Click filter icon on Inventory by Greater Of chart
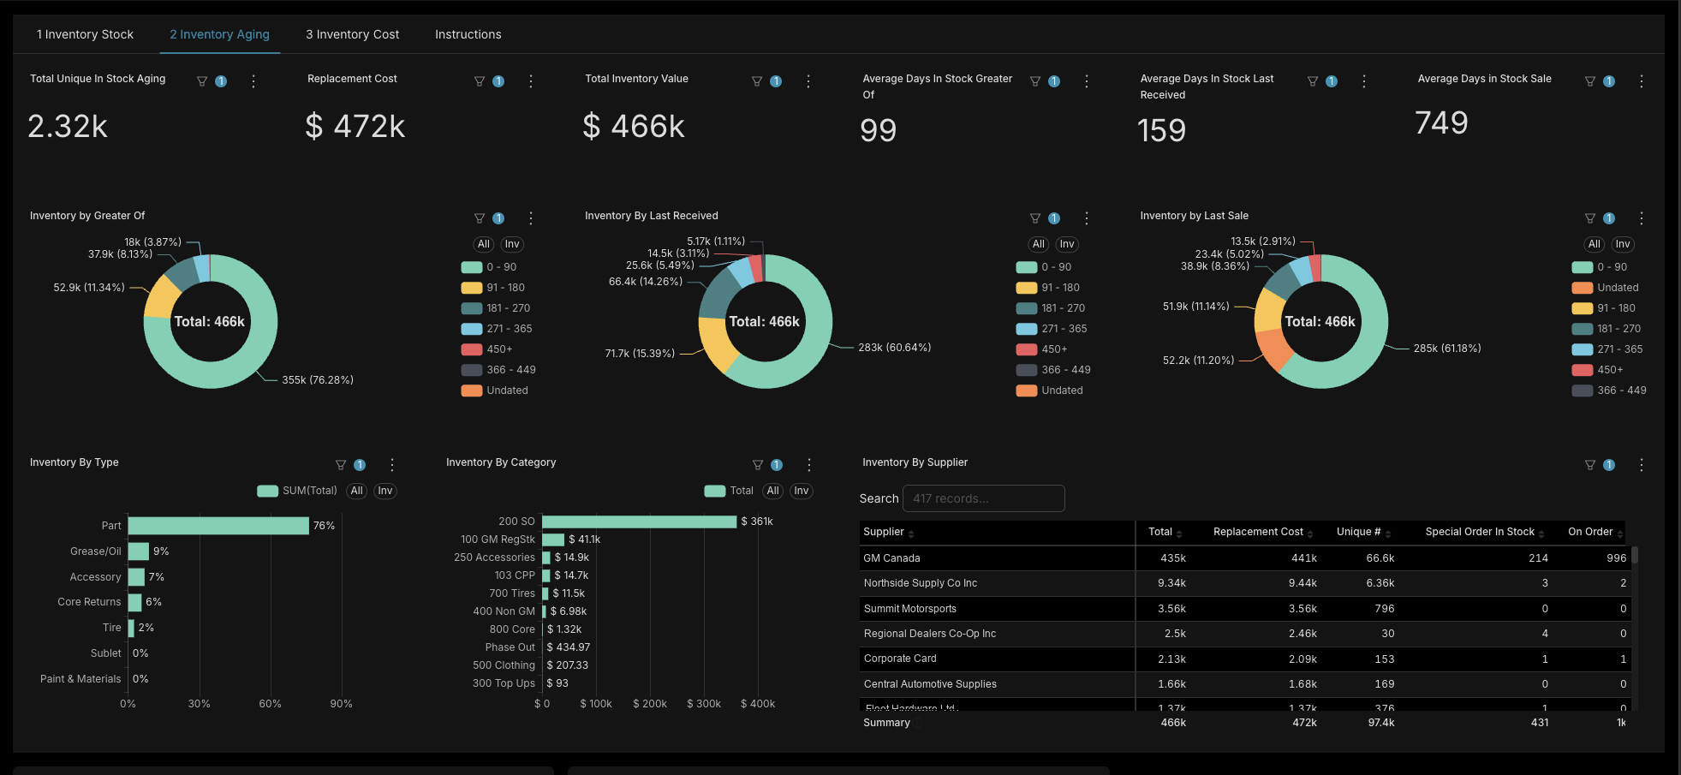This screenshot has width=1681, height=775. click(x=480, y=218)
